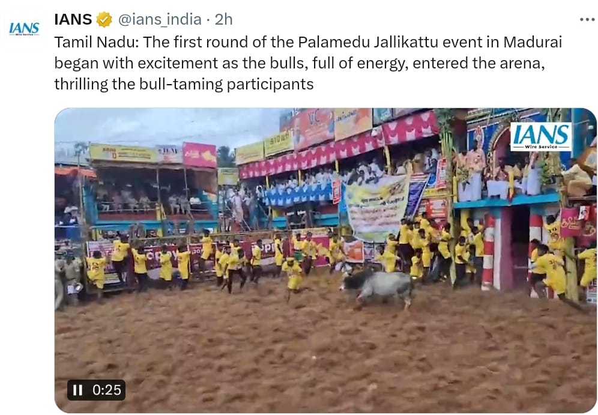Open the IANS display name link
Image resolution: width=598 pixels, height=415 pixels.
coord(73,19)
